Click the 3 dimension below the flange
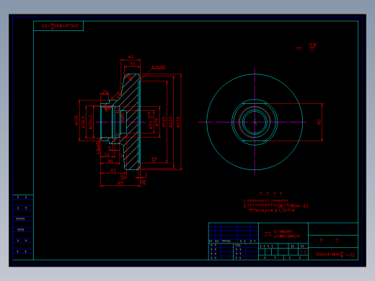Screen dimensions: 375x281 click(x=146, y=175)
